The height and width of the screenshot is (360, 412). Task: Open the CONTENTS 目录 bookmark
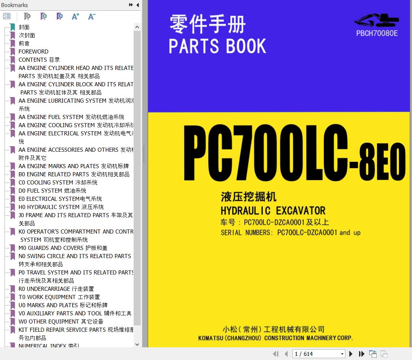(39, 60)
